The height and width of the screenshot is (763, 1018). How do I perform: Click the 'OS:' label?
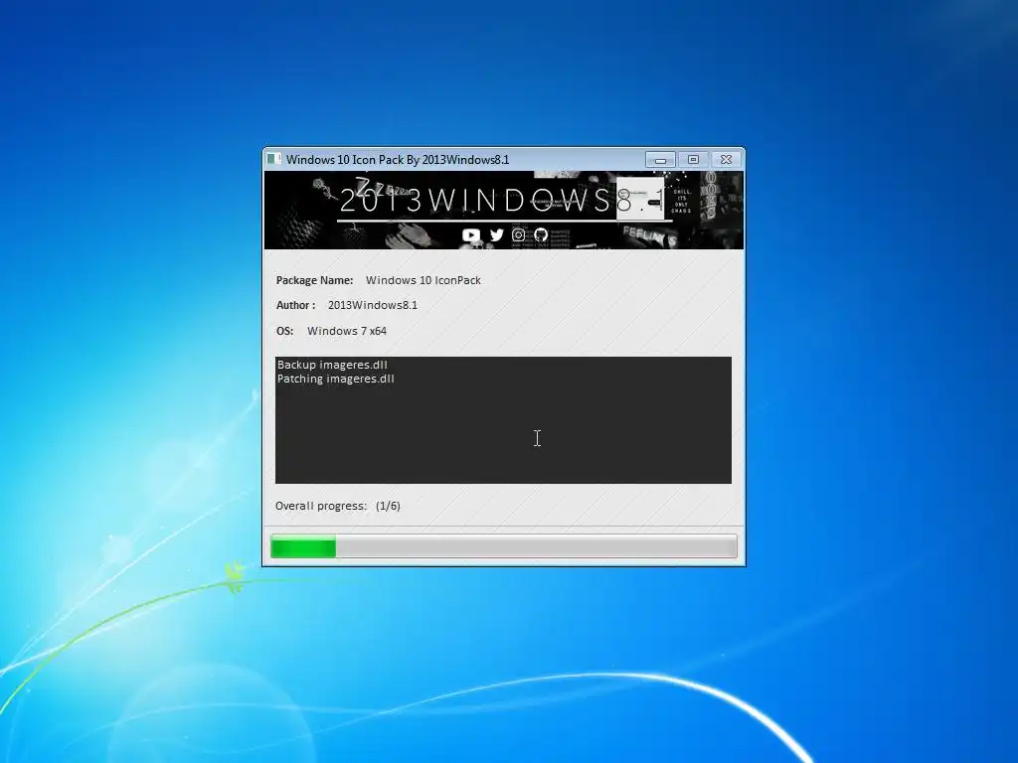coord(284,331)
